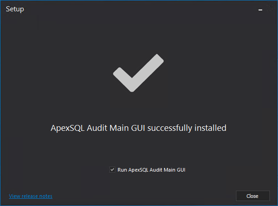Open the View release notes link

[x=31, y=196]
